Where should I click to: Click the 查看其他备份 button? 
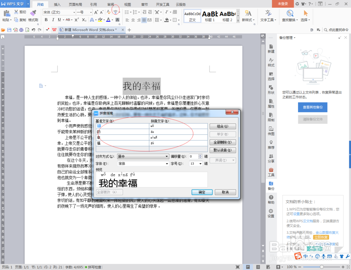pyautogui.click(x=312, y=107)
